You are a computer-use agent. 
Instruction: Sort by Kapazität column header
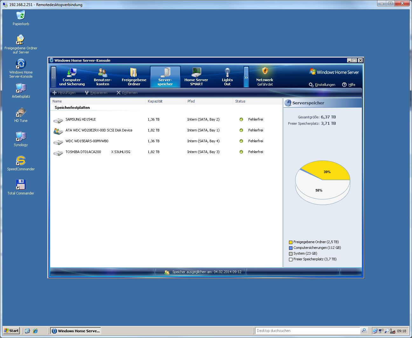(x=165, y=101)
